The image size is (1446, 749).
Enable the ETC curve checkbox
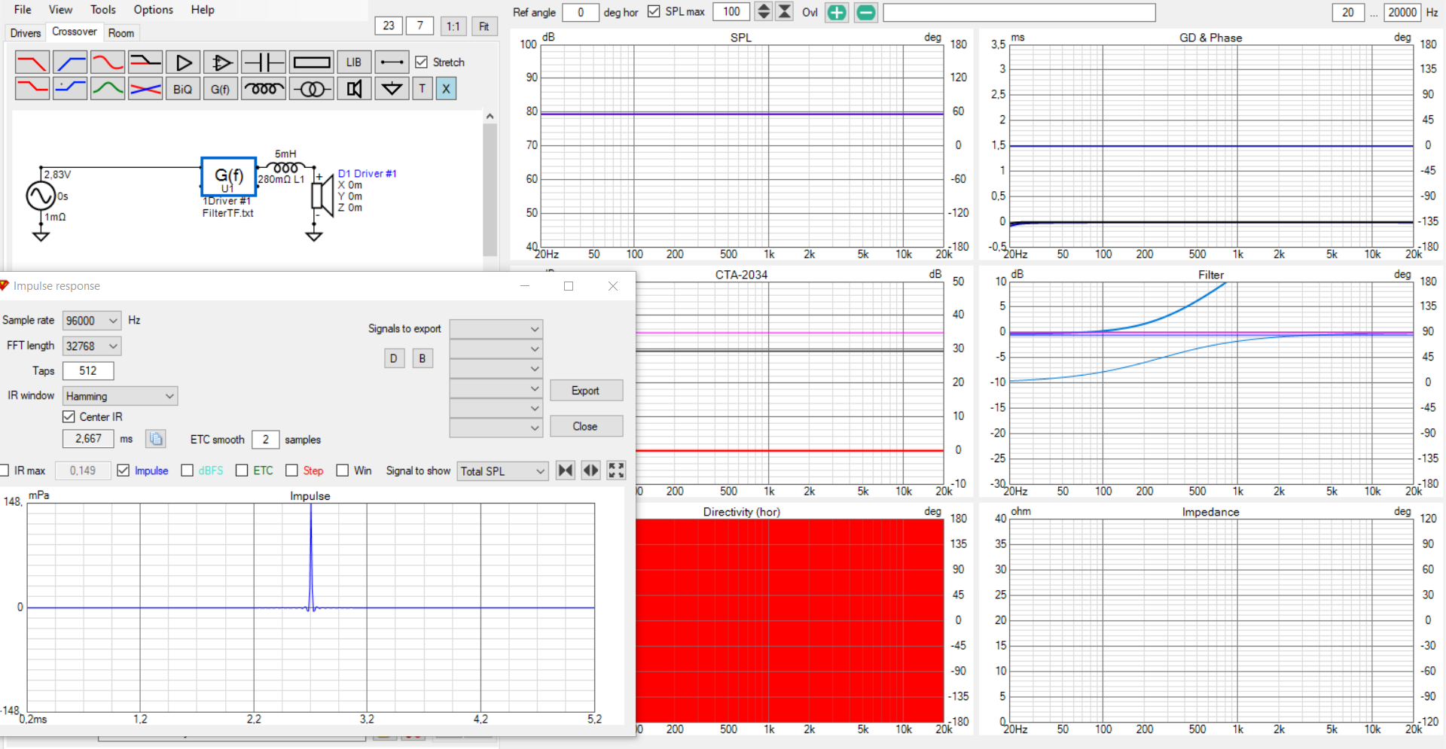pos(242,470)
